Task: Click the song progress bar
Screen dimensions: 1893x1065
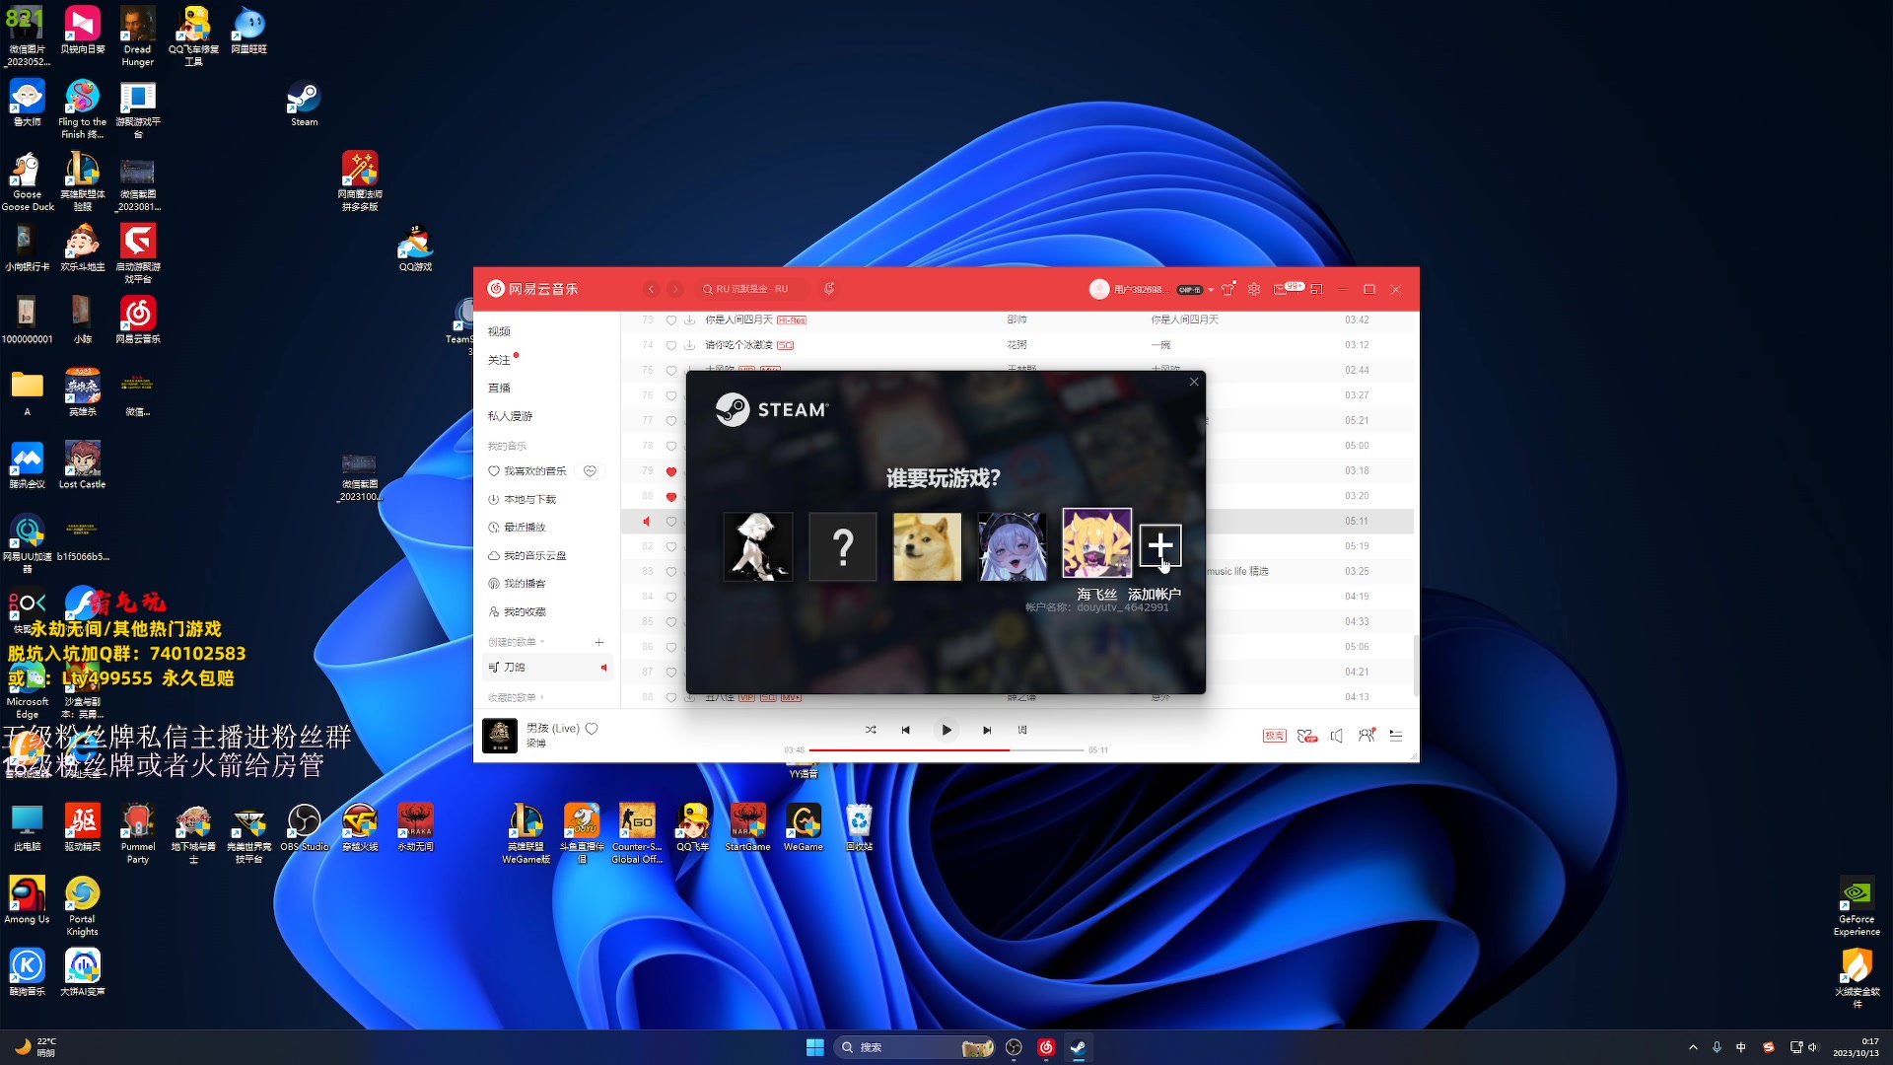Action: click(x=945, y=750)
